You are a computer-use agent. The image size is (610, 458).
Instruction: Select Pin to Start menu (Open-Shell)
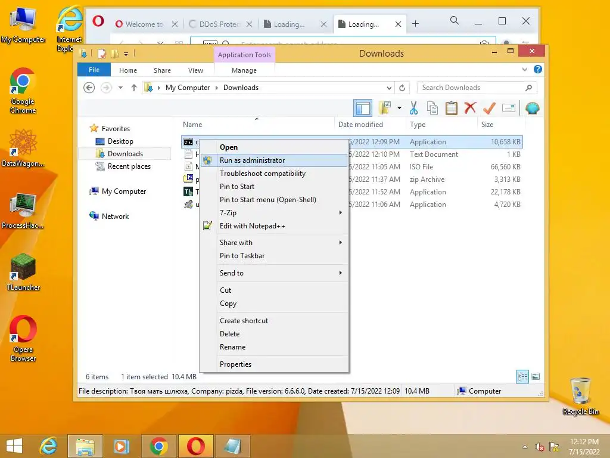[274, 200]
